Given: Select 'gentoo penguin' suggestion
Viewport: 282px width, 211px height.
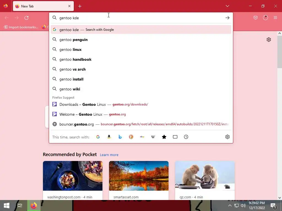Looking at the screenshot, I should (x=141, y=40).
